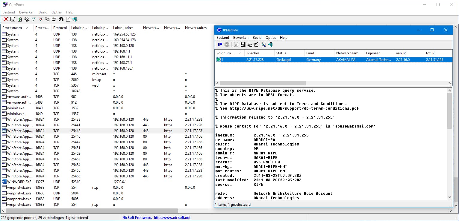Click the blue IP icon in IPNetInfo
The height and width of the screenshot is (221, 459).
[220, 44]
